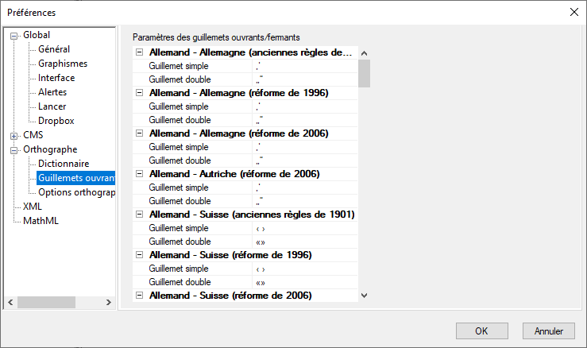Select the Dropbox settings item

(56, 121)
